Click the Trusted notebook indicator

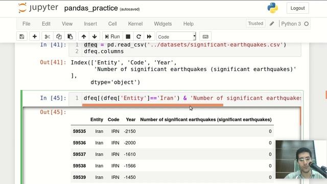coord(255,24)
